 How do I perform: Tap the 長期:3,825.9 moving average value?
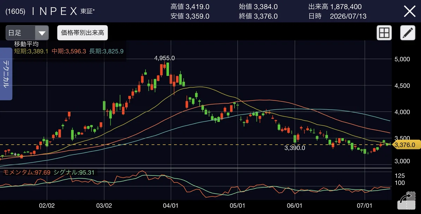[x=106, y=51]
